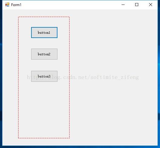Screen dimensions: 160x148
Task: Minimize the Form1 window
Action: point(123,5)
